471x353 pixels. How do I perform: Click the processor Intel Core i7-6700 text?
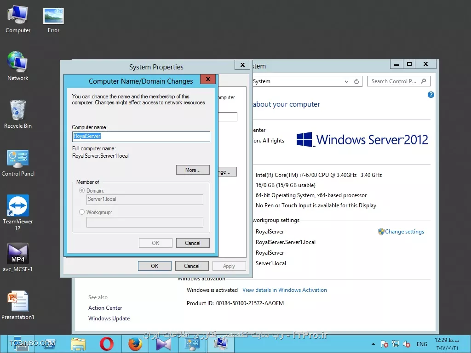click(x=319, y=175)
